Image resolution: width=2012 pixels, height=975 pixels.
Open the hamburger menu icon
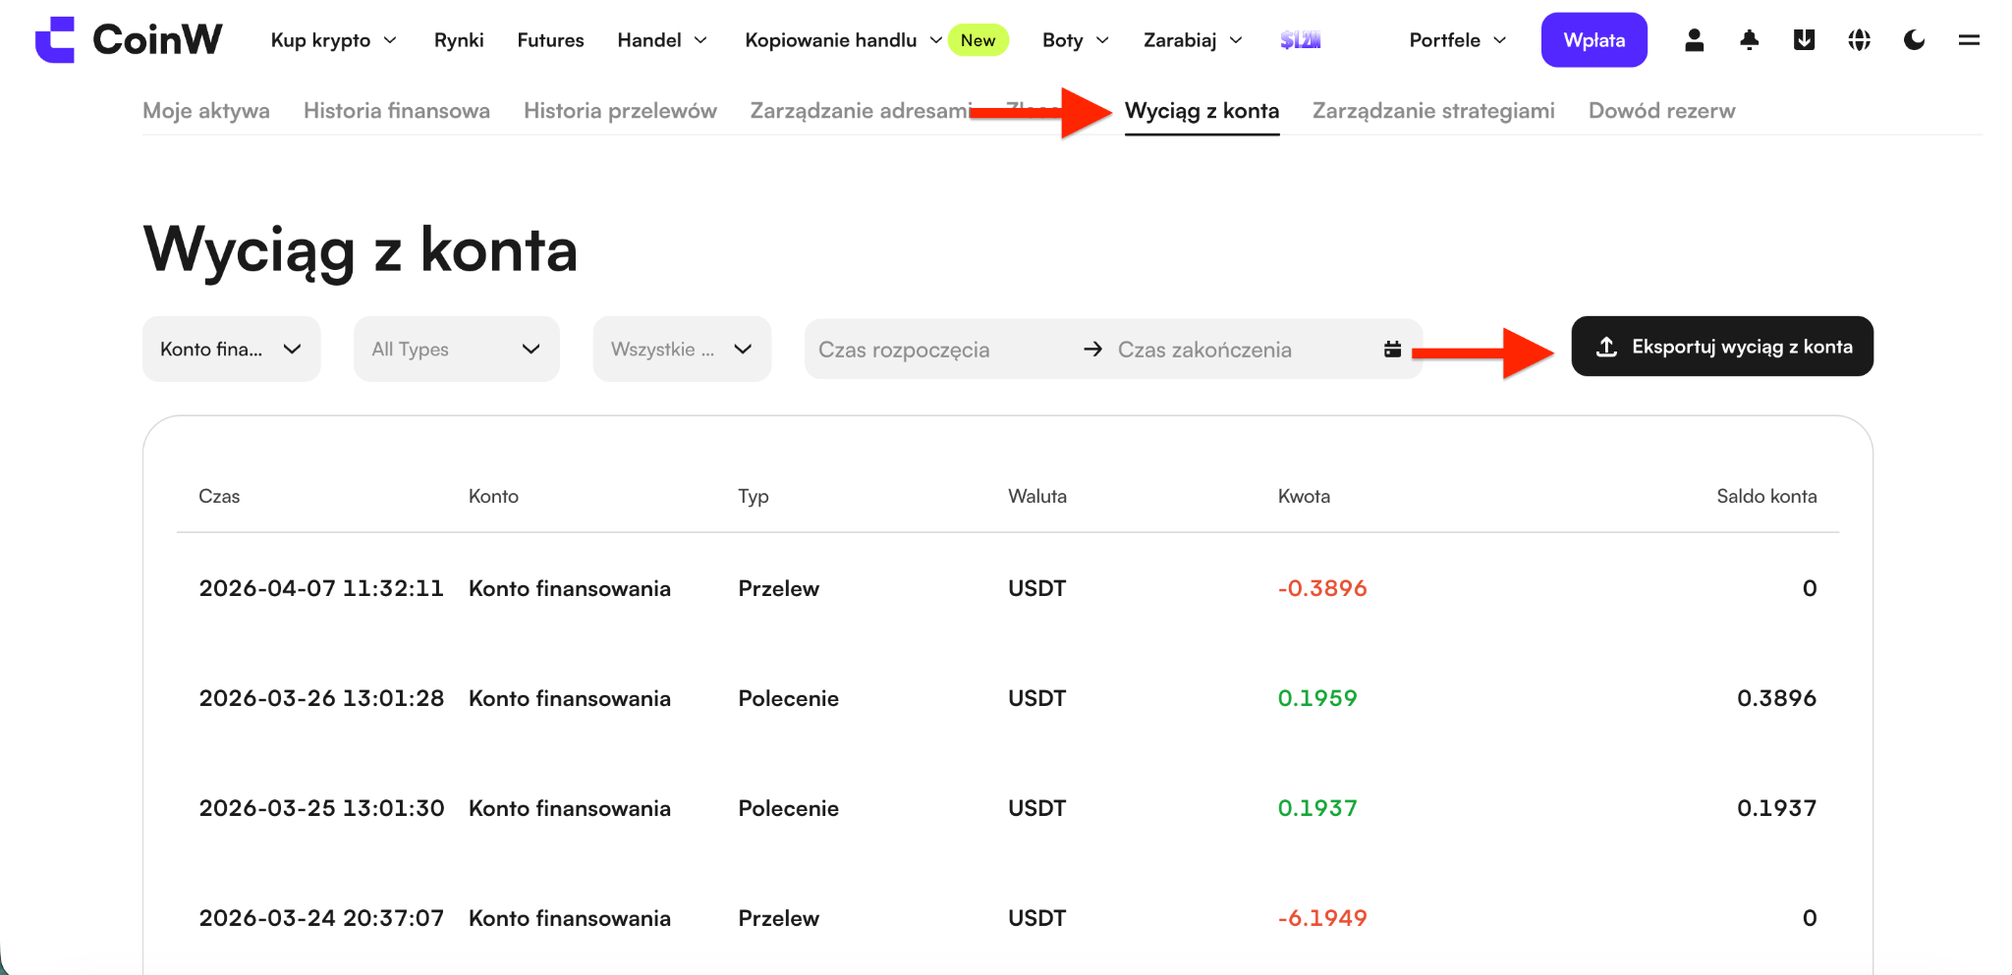click(x=1969, y=40)
